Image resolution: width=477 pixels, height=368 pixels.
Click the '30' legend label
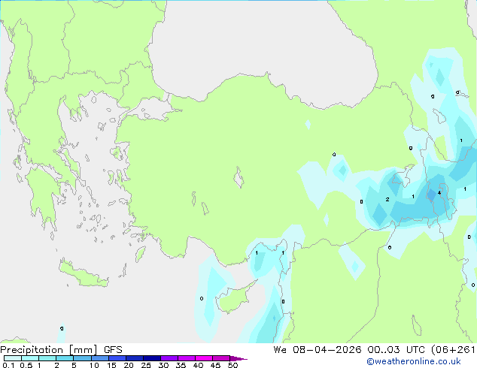click(163, 365)
